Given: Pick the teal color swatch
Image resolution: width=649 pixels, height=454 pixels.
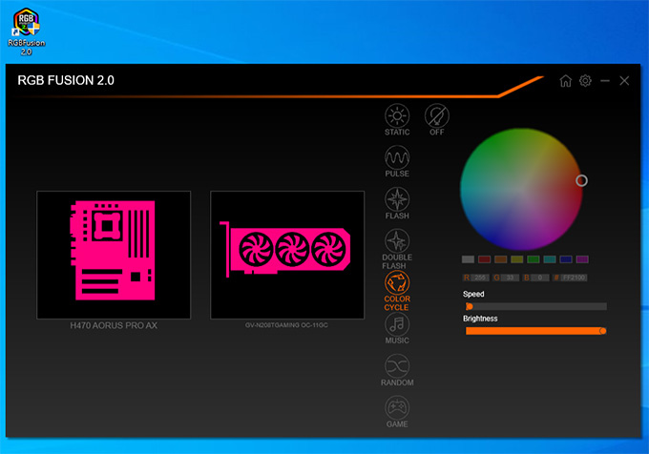Looking at the screenshot, I should point(550,259).
